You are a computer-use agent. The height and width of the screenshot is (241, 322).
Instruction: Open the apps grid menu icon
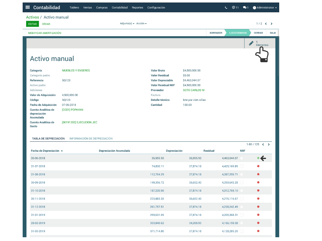click(28, 8)
